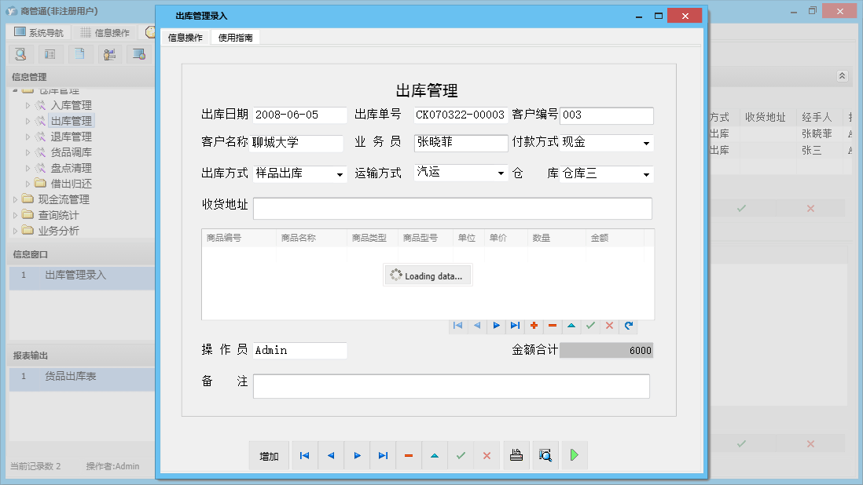This screenshot has height=485, width=863.
Task: Click the add record plus icon in grid navigator
Action: [534, 326]
